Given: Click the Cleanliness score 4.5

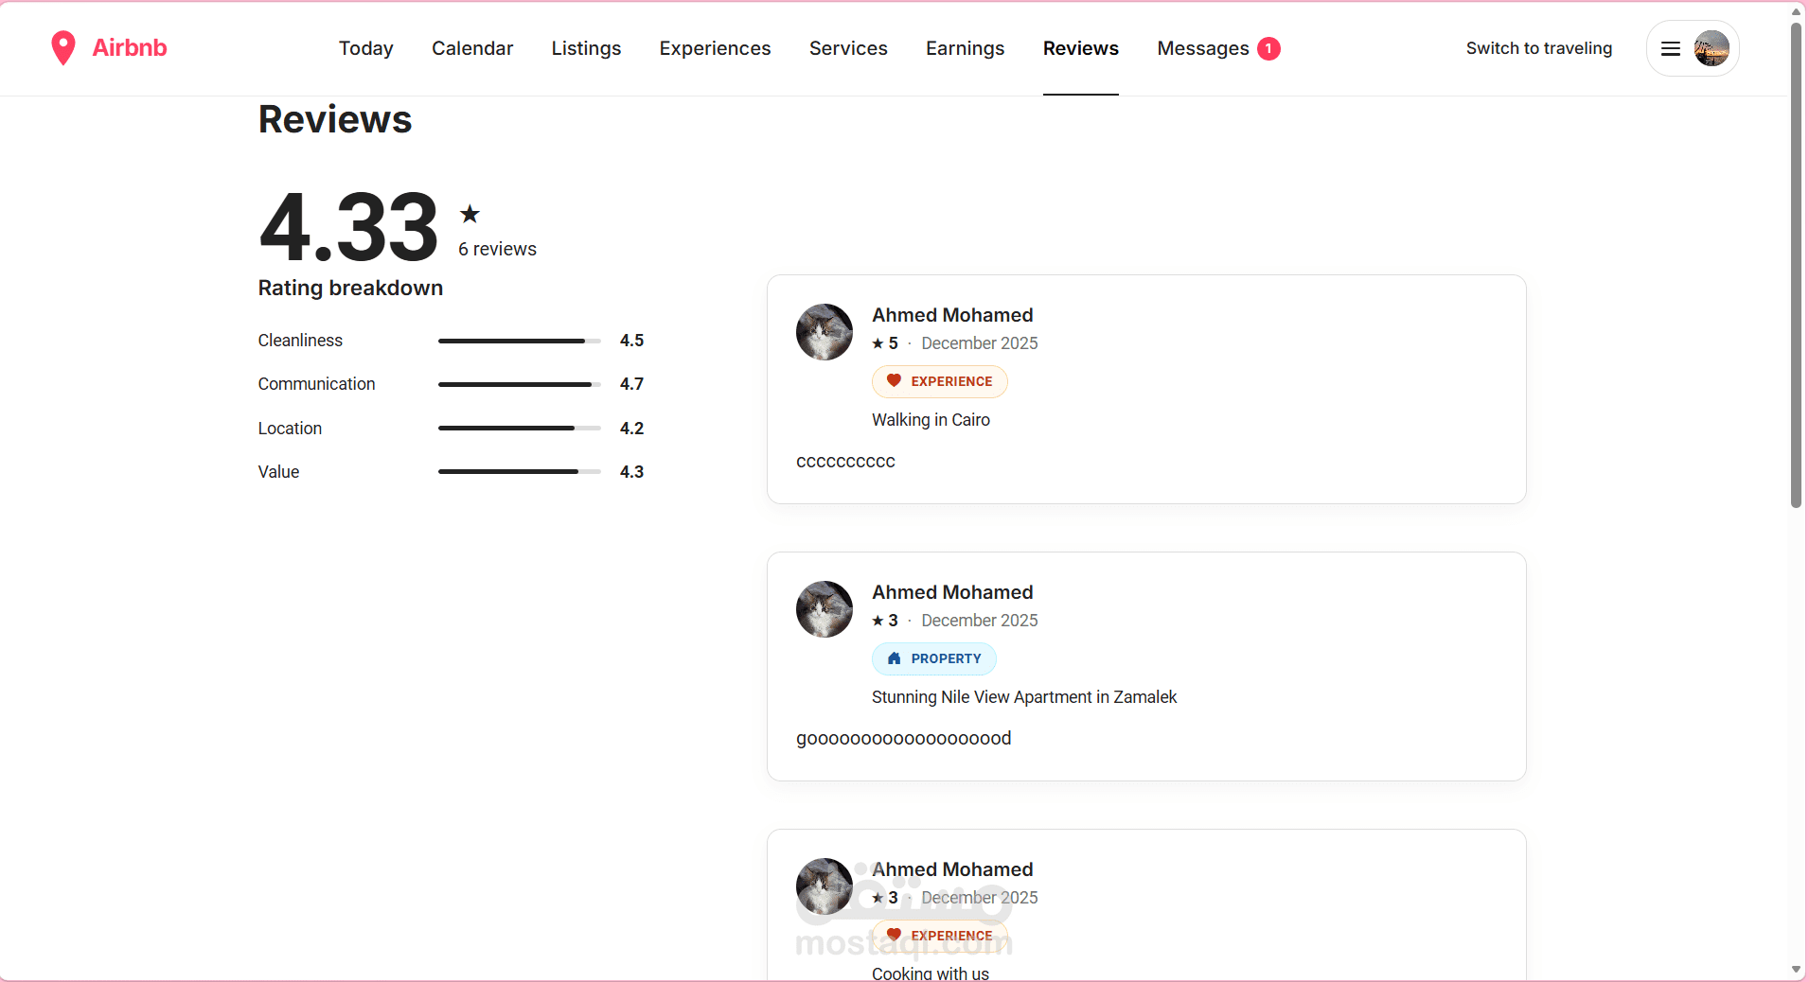Looking at the screenshot, I should 631,341.
